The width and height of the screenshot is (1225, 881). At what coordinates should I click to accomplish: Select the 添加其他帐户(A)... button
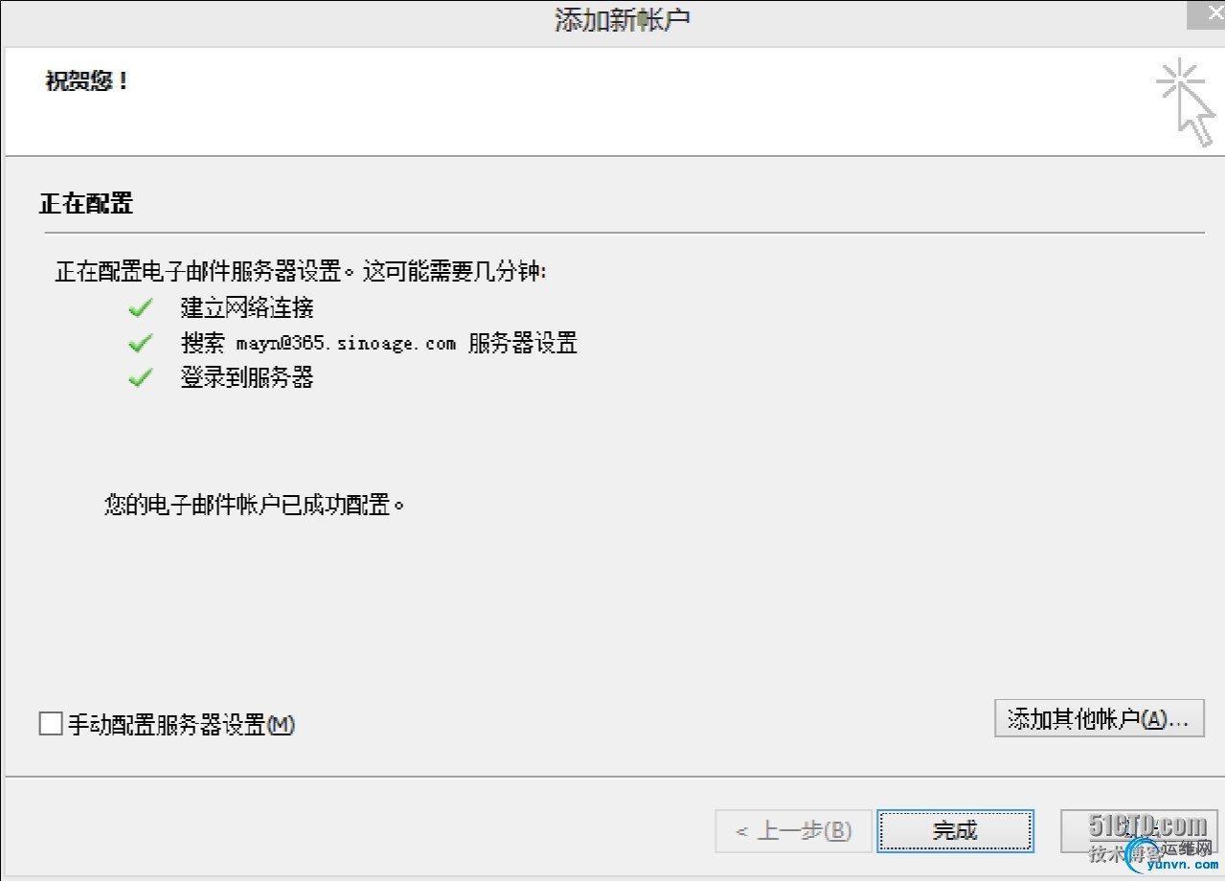pos(1100,719)
